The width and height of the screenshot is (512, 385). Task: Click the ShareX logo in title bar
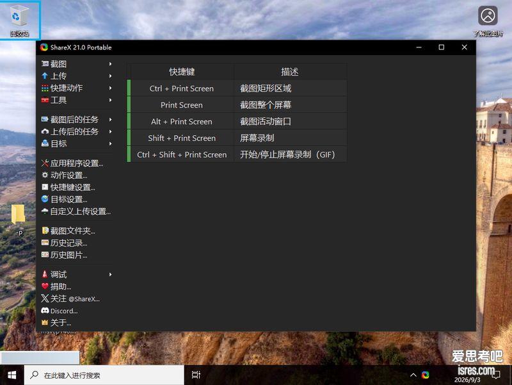click(x=44, y=47)
